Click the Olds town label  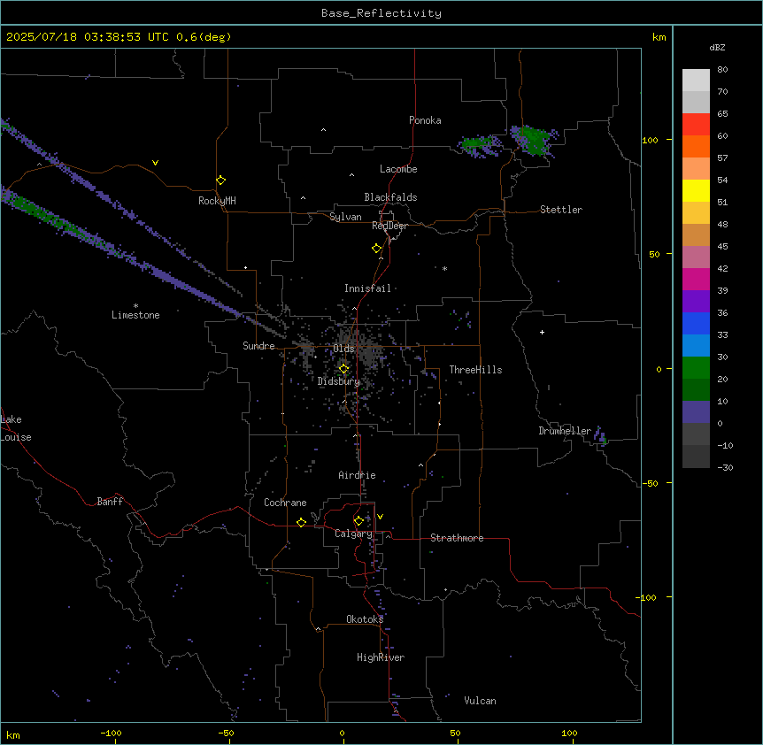(x=343, y=349)
